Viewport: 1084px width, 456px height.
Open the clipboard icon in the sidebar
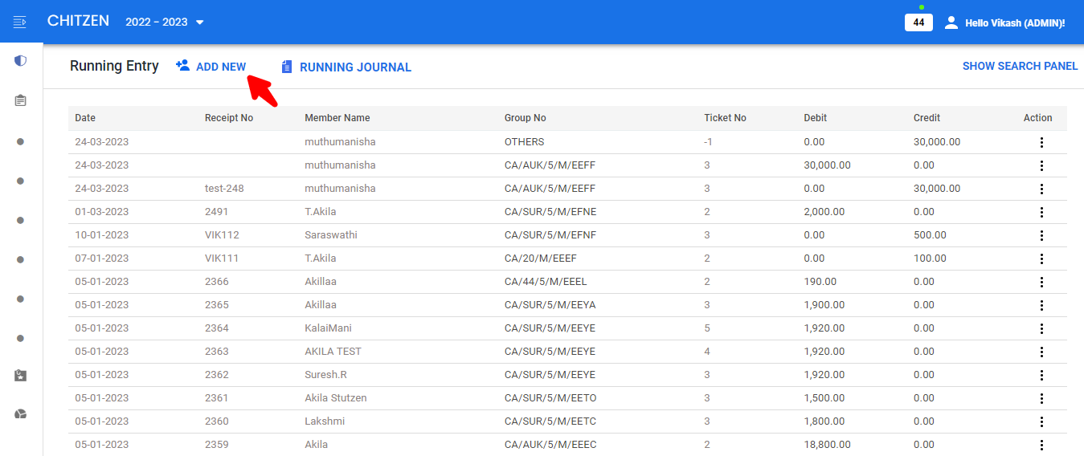pos(21,100)
